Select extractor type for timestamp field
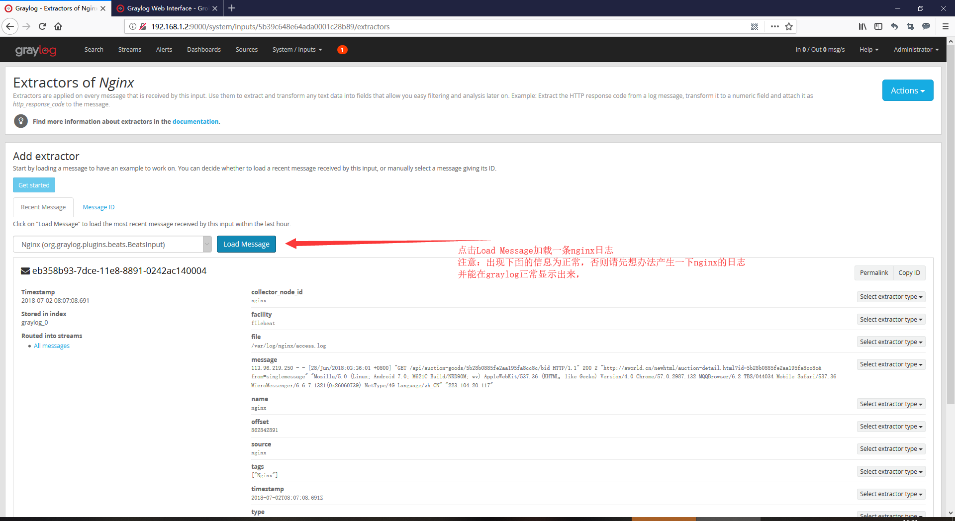 point(891,494)
